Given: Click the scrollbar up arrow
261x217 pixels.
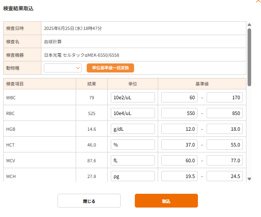Looking at the screenshot, I should [249, 24].
